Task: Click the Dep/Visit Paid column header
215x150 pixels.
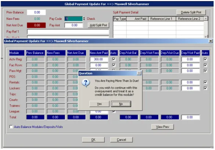Action: (191, 53)
